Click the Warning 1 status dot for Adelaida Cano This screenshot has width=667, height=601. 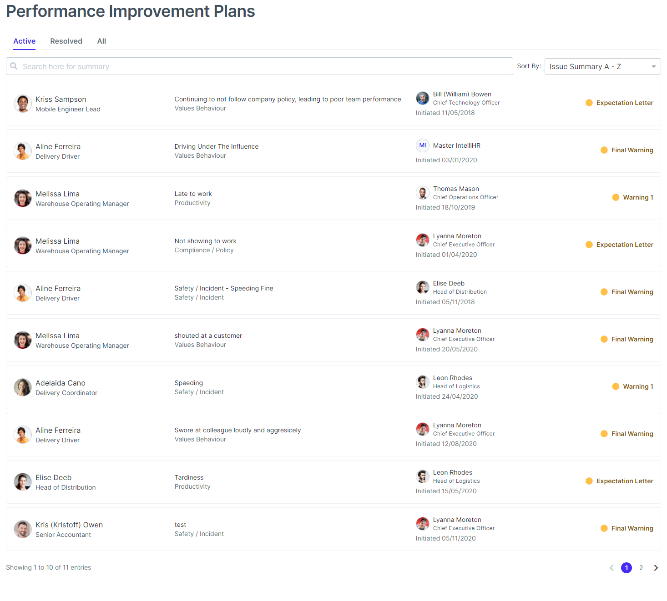coord(615,386)
